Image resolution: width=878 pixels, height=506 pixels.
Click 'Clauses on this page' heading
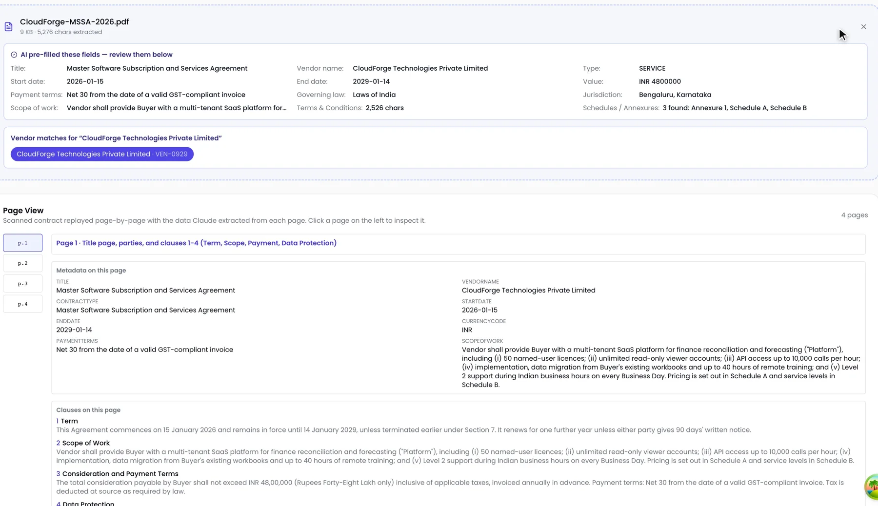(x=88, y=410)
